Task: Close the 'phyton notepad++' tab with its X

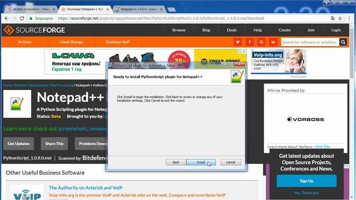Action: pyautogui.click(x=54, y=9)
